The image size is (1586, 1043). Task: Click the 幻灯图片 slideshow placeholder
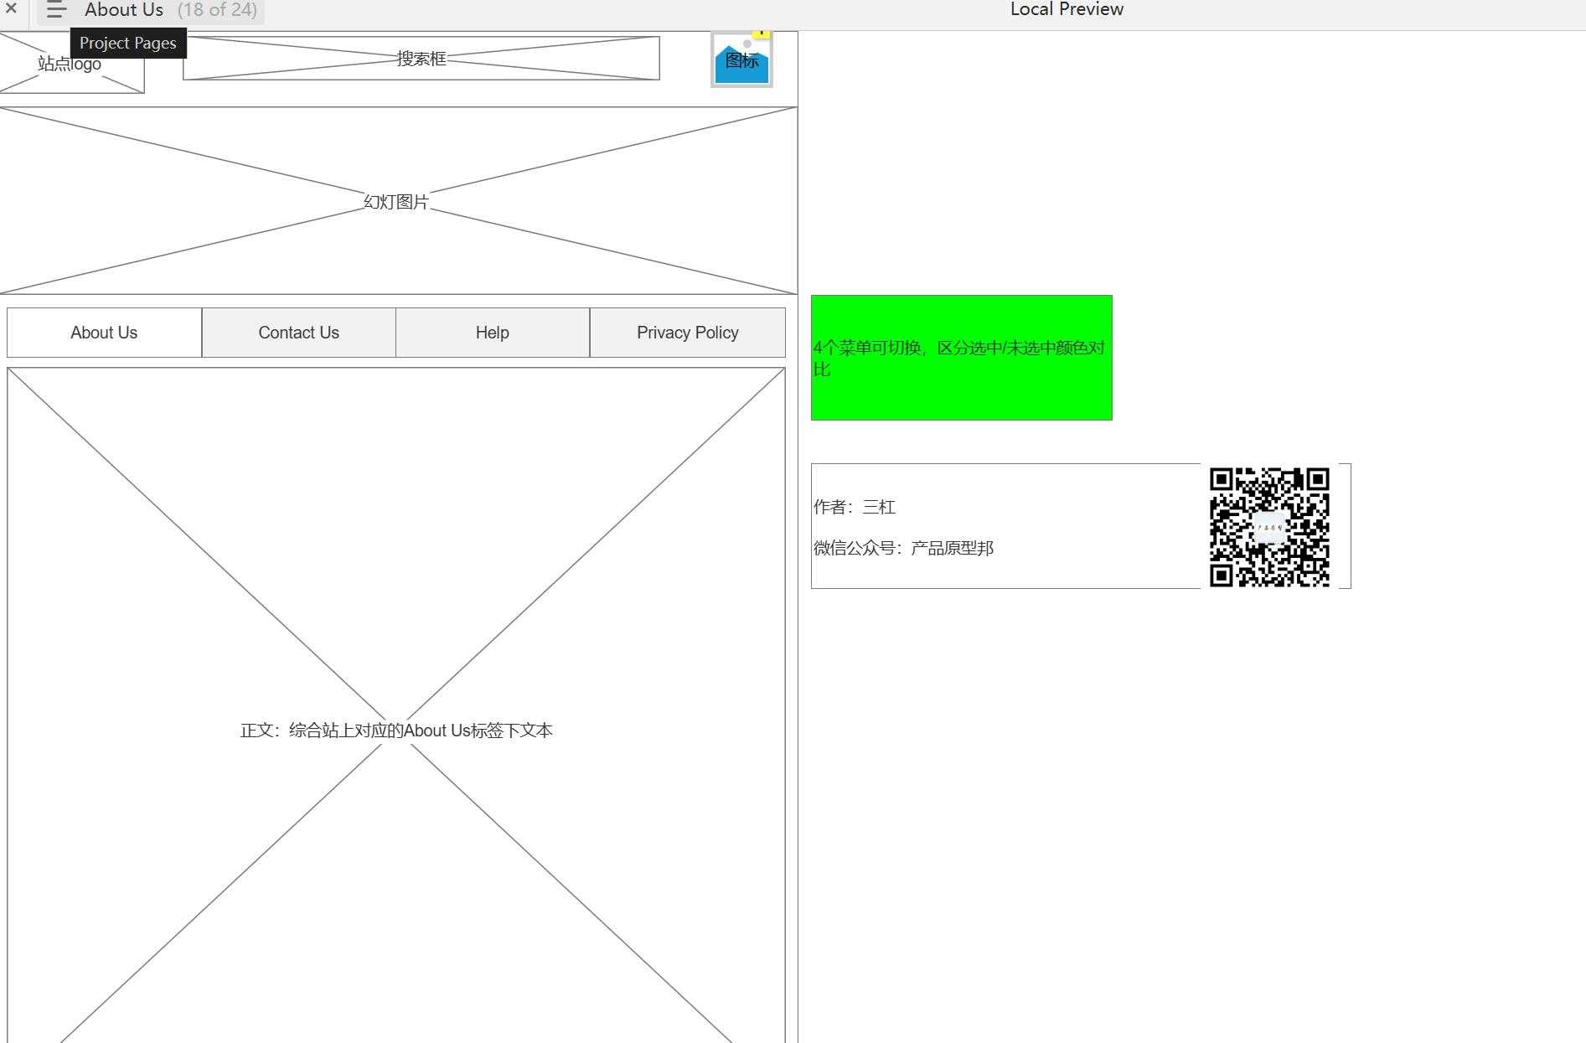click(396, 202)
